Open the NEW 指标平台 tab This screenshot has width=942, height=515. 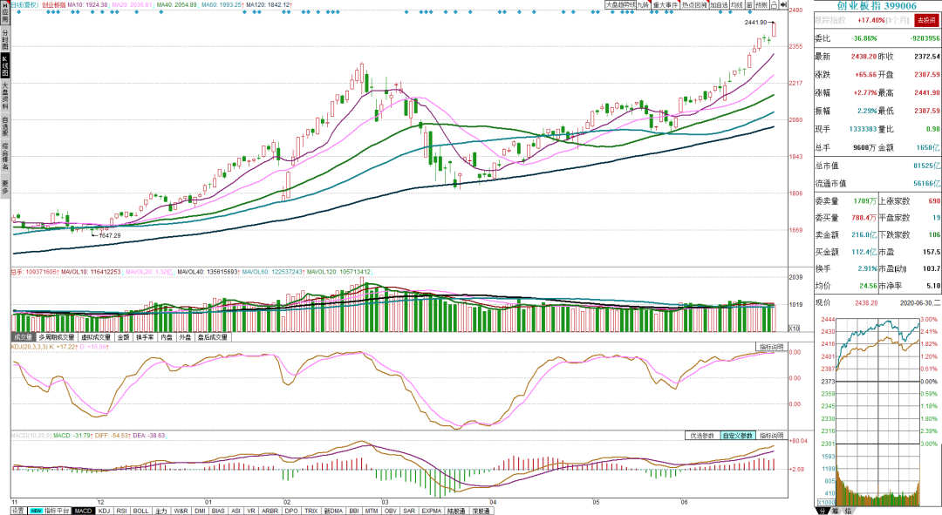click(49, 511)
